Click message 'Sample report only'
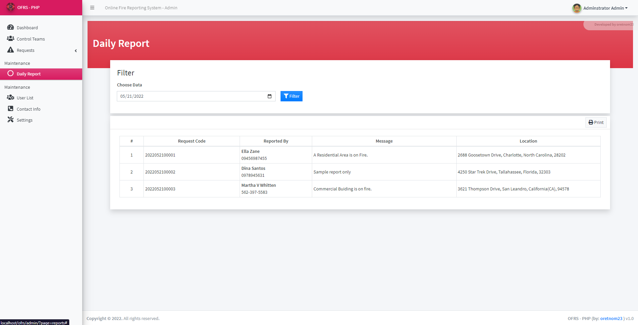The image size is (638, 325). (x=332, y=172)
